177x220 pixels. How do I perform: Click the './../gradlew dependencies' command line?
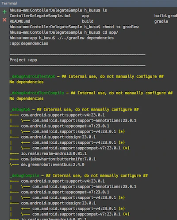pos(62,38)
